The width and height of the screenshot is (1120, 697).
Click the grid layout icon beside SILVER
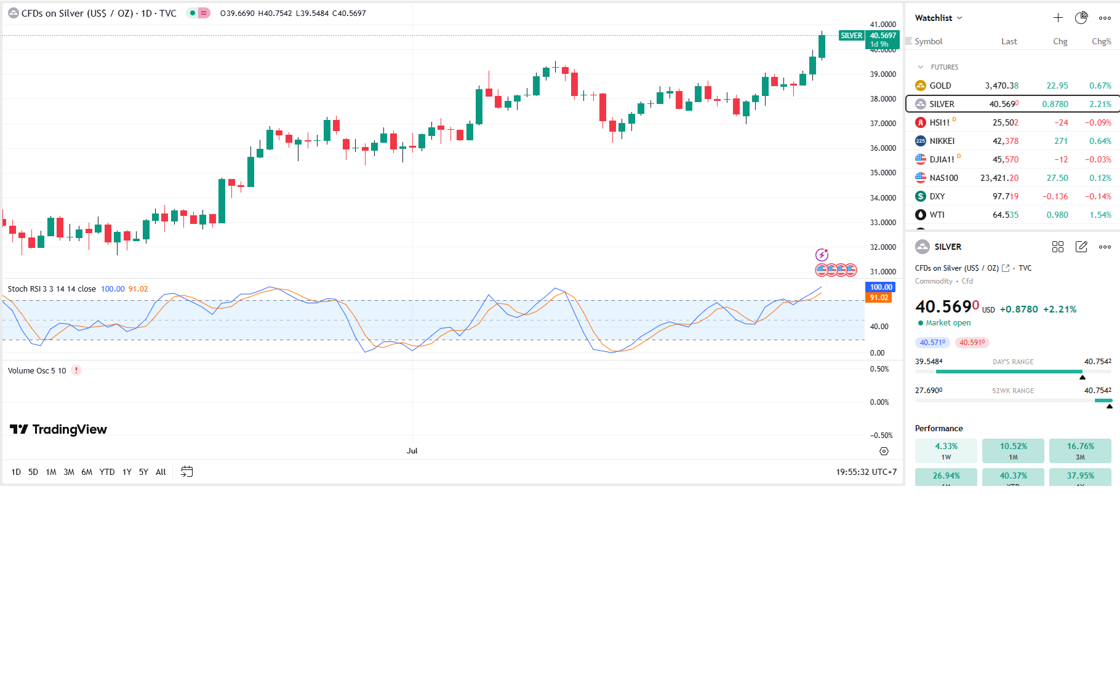1058,247
